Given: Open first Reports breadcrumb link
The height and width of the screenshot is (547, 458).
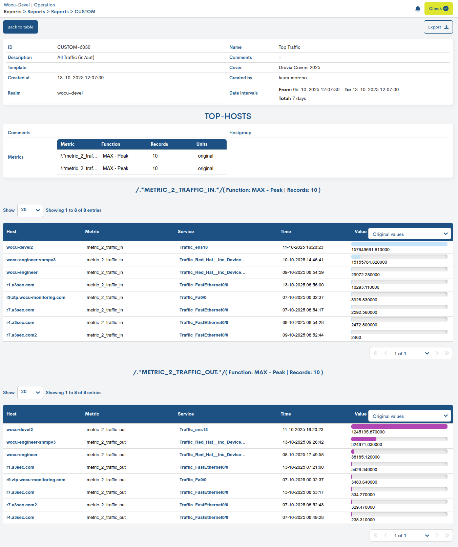Looking at the screenshot, I should pos(13,12).
